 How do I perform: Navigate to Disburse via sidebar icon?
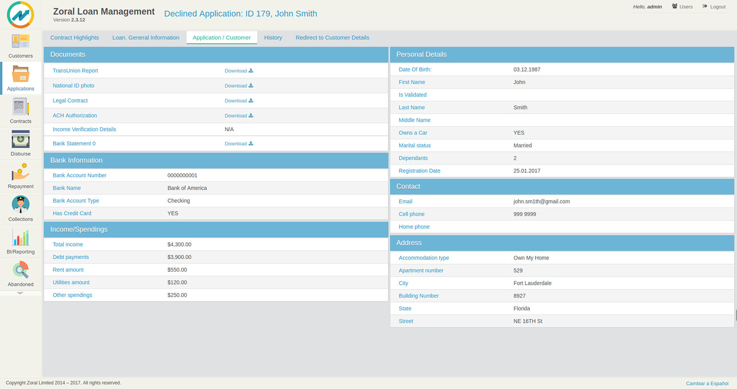pyautogui.click(x=20, y=142)
